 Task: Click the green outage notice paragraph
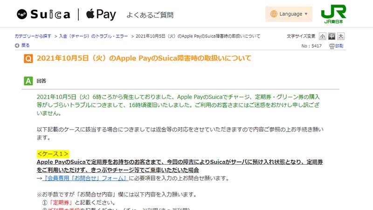pyautogui.click(x=178, y=105)
